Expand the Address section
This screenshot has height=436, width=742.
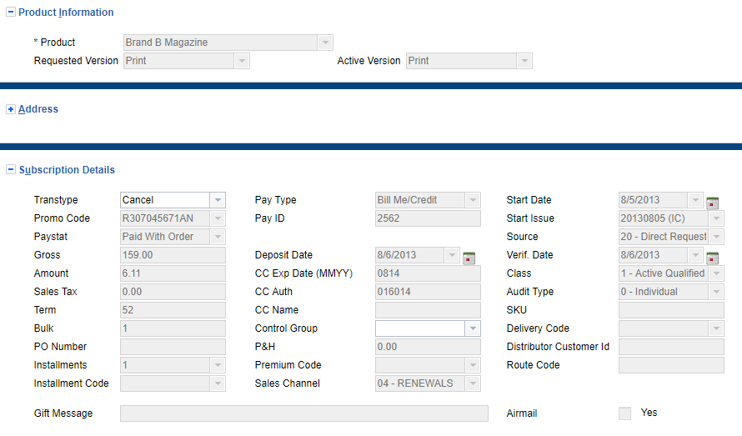tap(11, 109)
